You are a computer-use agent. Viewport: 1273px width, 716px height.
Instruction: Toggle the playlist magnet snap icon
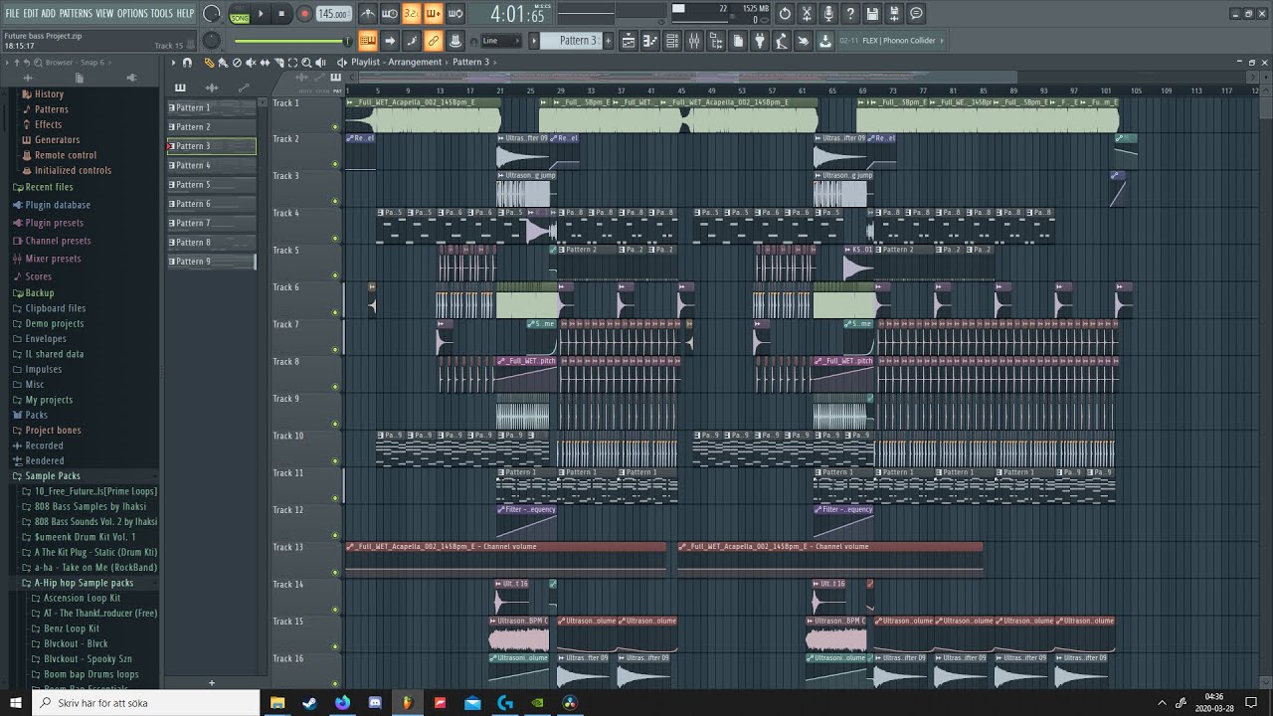[187, 63]
